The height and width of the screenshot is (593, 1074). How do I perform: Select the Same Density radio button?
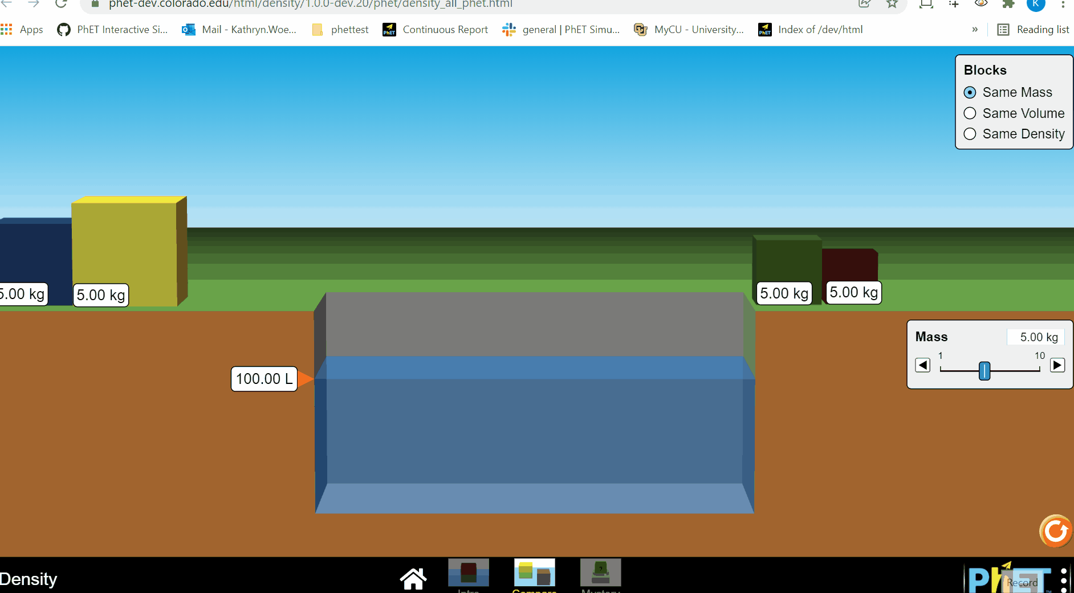point(971,134)
